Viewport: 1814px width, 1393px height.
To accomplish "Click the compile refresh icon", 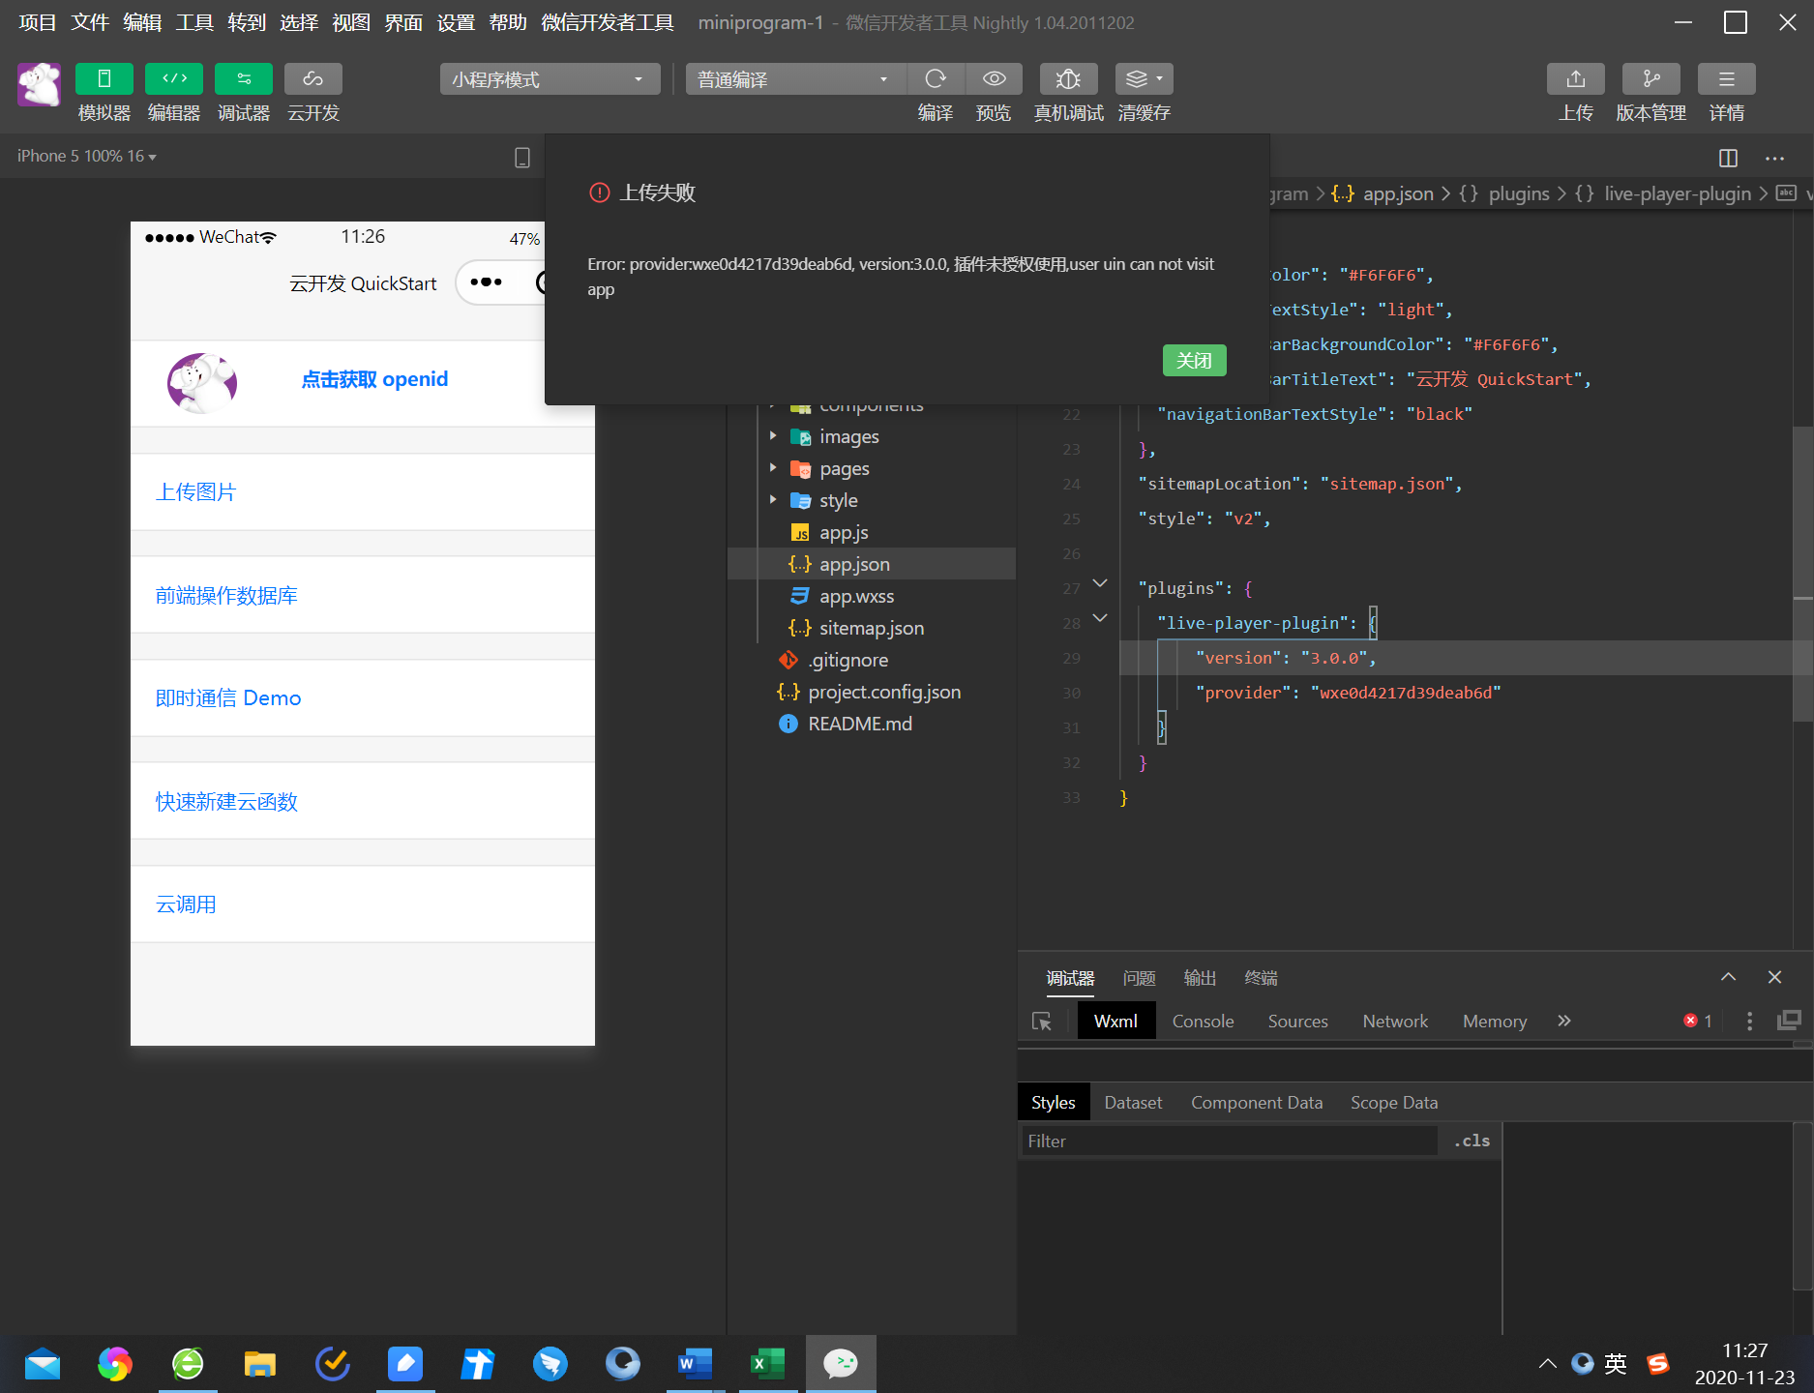I will pos(936,78).
